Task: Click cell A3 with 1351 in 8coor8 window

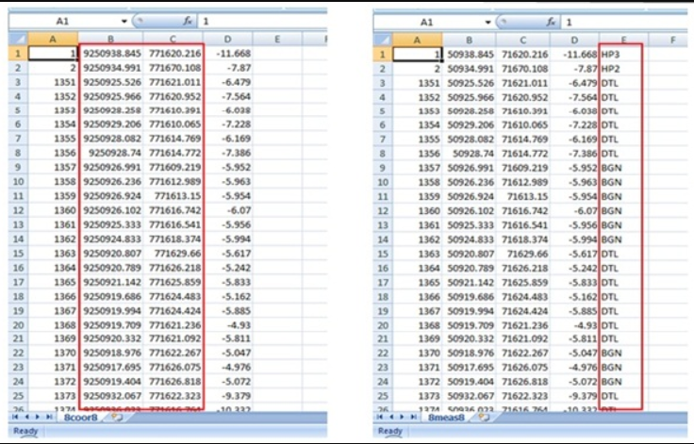Action: 53,82
